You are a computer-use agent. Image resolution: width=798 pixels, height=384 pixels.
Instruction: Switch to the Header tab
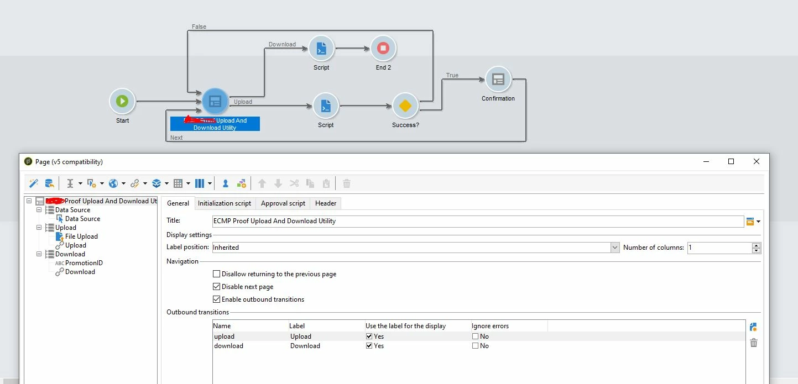(326, 203)
